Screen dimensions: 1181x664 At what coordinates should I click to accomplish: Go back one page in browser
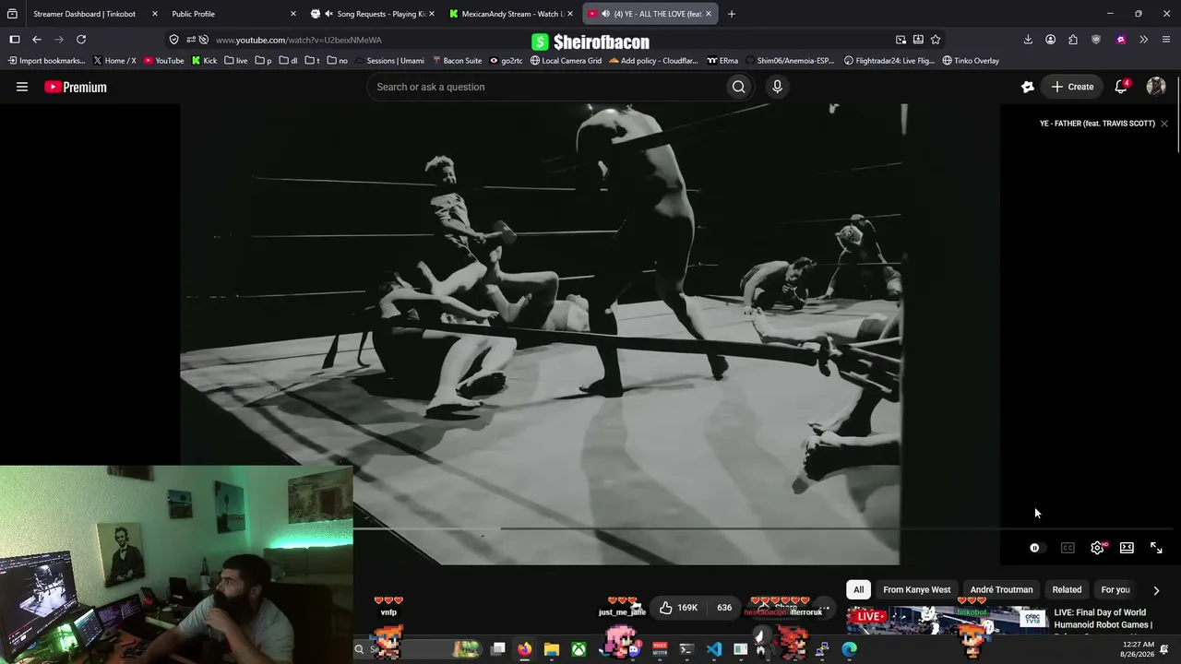click(37, 40)
